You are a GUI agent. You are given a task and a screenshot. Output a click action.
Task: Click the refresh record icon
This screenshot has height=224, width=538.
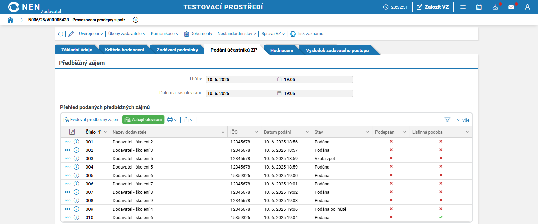[x=60, y=34]
